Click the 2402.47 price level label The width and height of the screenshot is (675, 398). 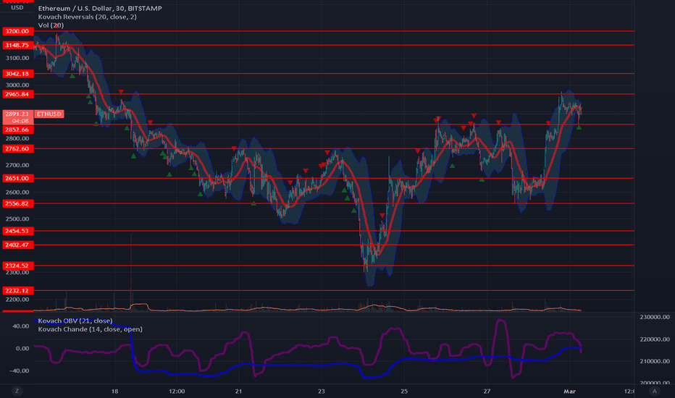pyautogui.click(x=17, y=245)
